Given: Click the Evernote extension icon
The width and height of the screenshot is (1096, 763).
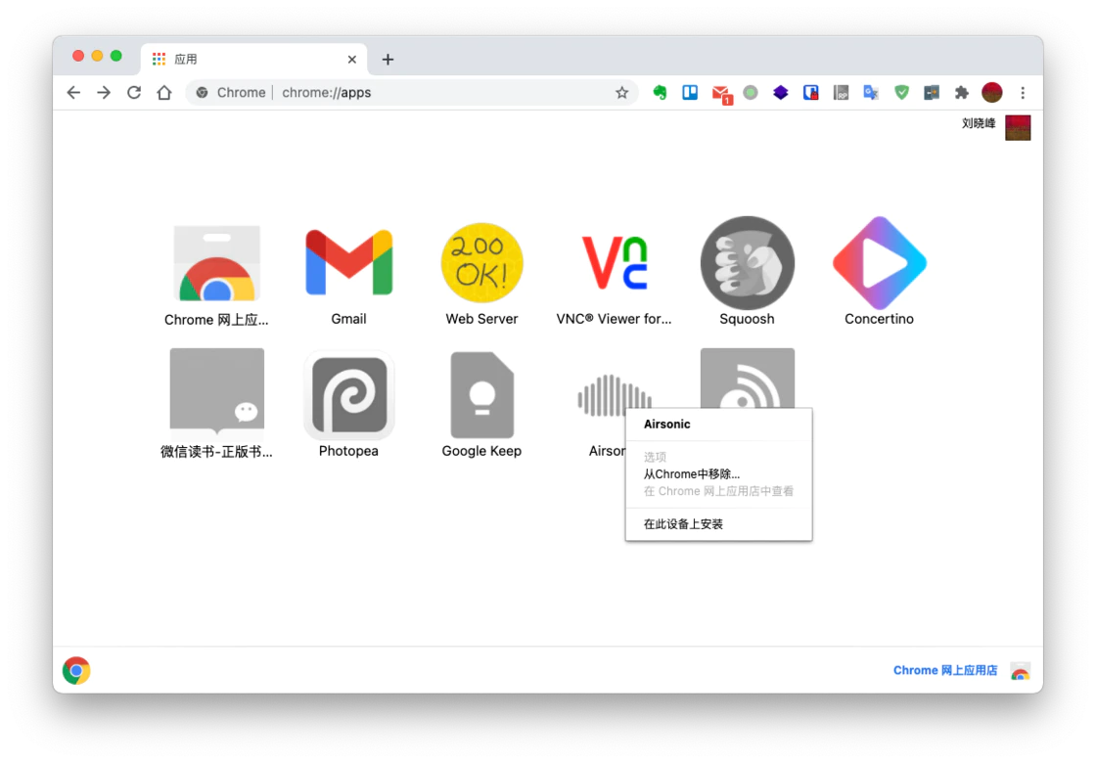Looking at the screenshot, I should click(x=661, y=93).
